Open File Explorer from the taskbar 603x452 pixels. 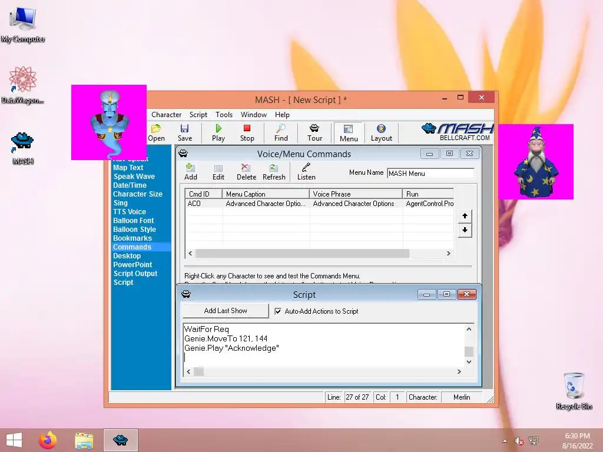click(84, 440)
